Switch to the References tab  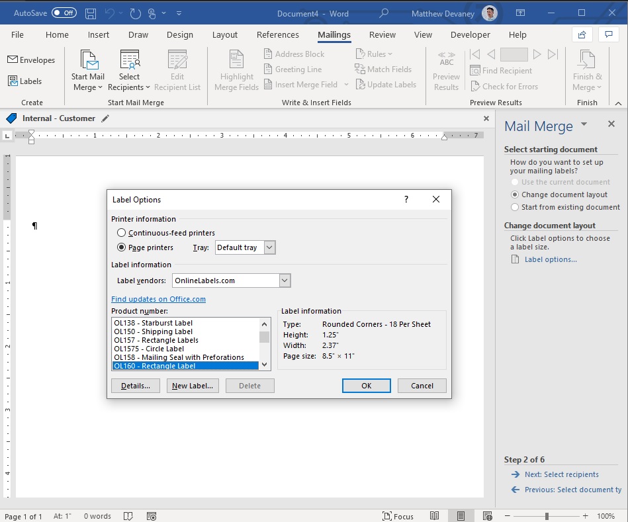[x=277, y=35]
